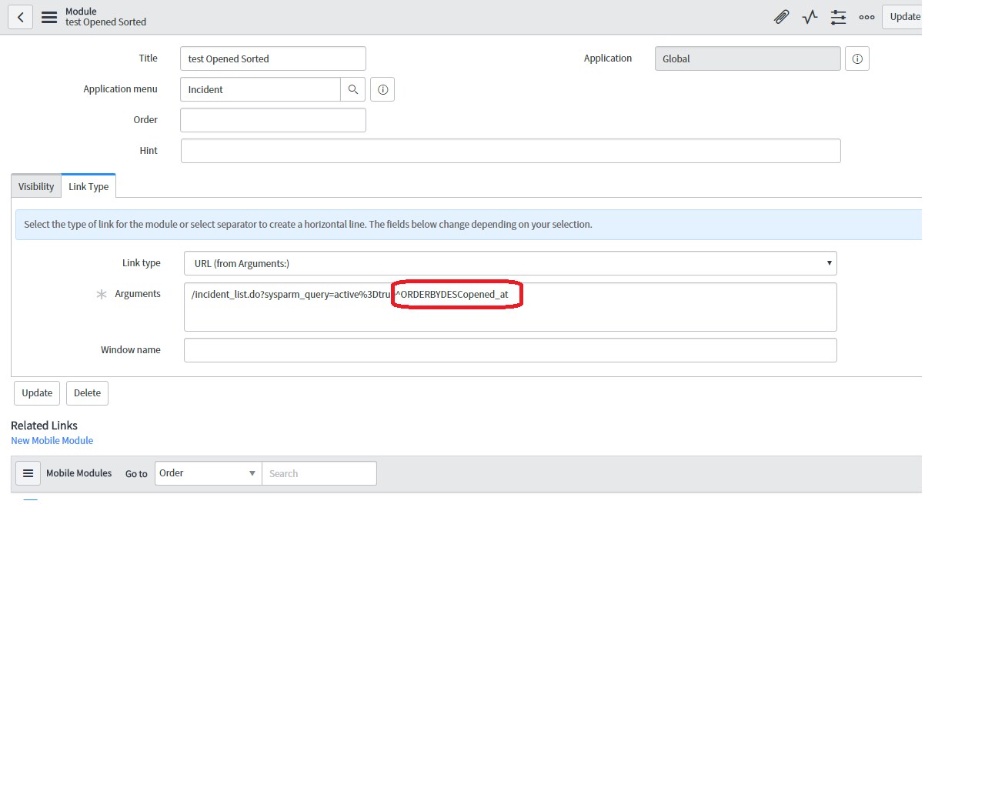Screen dimensions: 985x788
Task: Click the 'test Opened Sorted' header subtitle
Action: click(105, 22)
